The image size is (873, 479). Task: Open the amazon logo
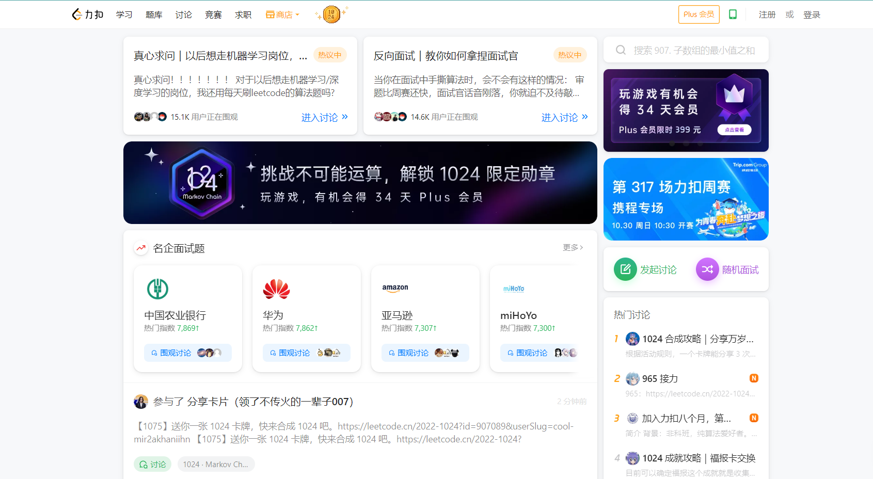click(x=395, y=288)
